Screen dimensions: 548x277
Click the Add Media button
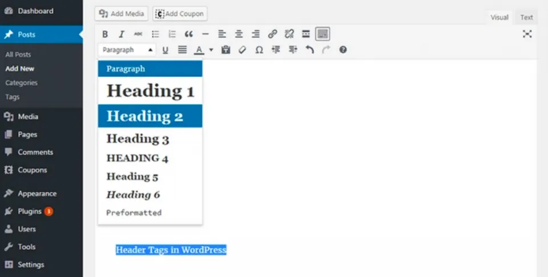pos(121,14)
